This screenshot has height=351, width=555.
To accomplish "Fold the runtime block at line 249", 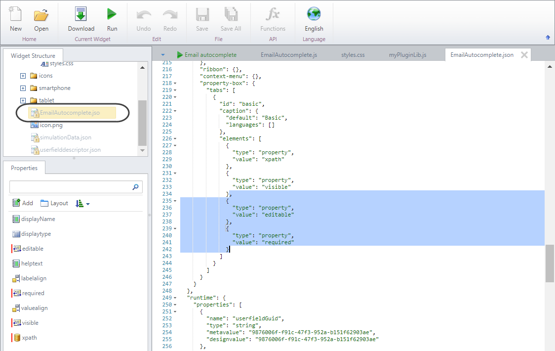I will [175, 298].
